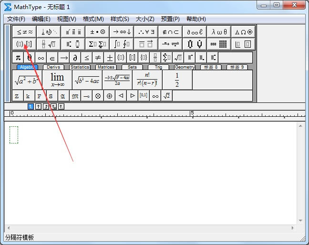
Task: Insert the plus-minus symbol
Action: coord(110,58)
